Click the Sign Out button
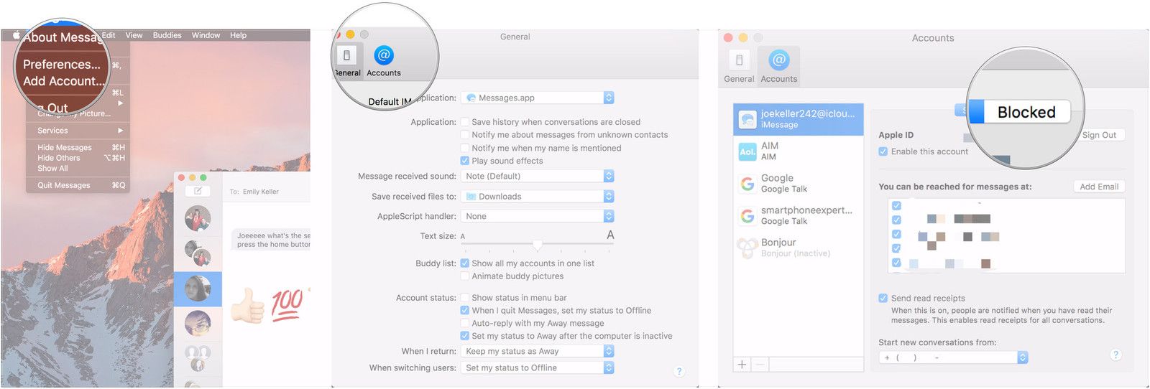Viewport: 1150px width, 389px height. point(1099,135)
